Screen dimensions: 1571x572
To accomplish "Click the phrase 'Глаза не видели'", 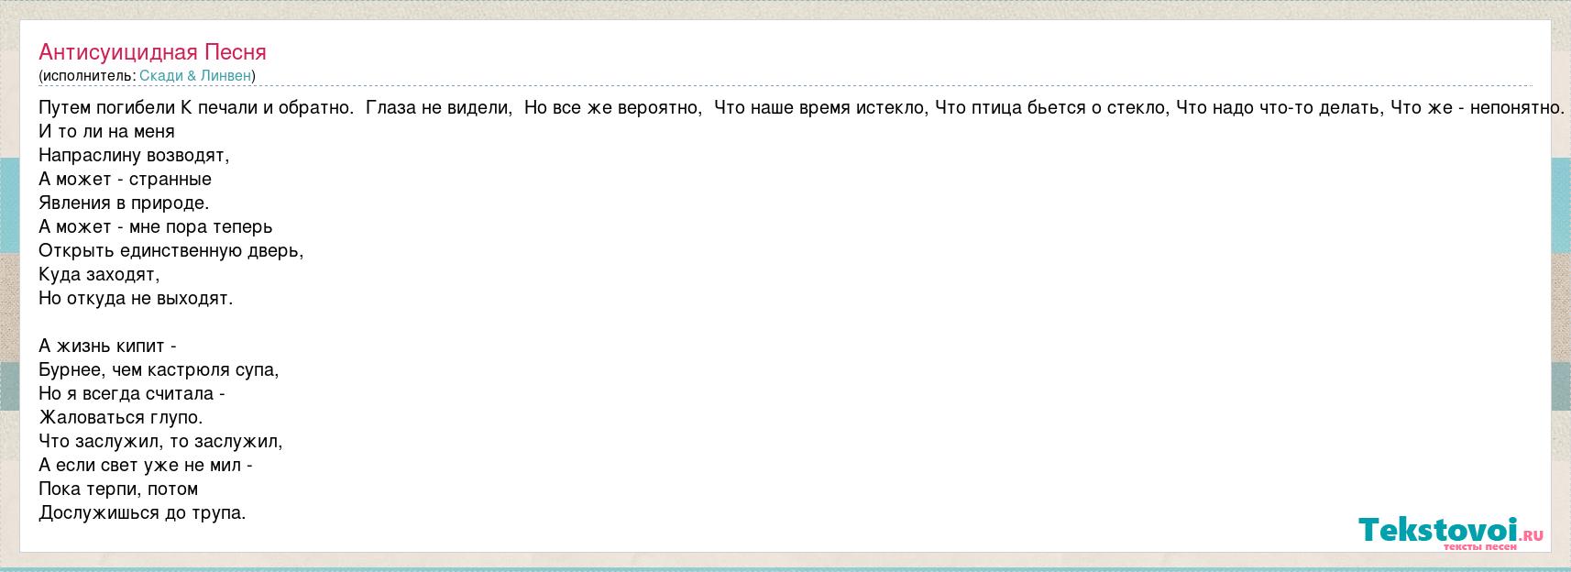I will click(439, 107).
